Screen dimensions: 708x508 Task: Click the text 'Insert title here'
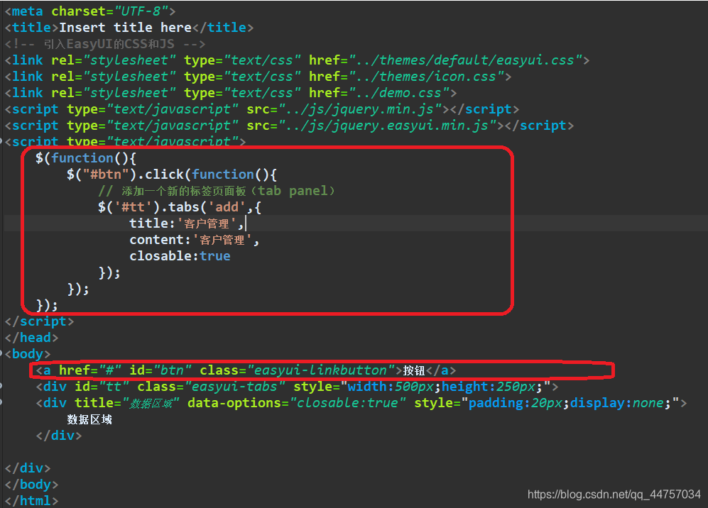pos(125,28)
